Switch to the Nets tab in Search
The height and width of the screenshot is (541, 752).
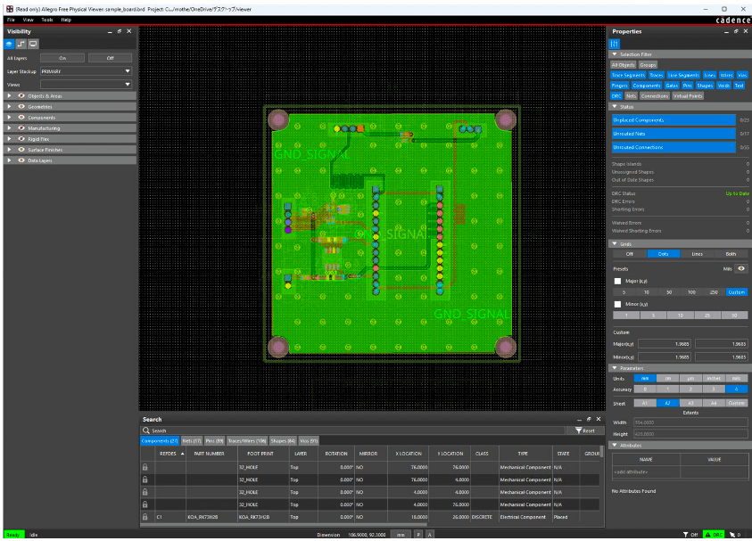coord(191,440)
